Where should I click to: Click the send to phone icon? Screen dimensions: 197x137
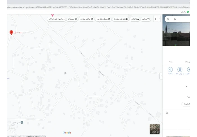pos(180,70)
